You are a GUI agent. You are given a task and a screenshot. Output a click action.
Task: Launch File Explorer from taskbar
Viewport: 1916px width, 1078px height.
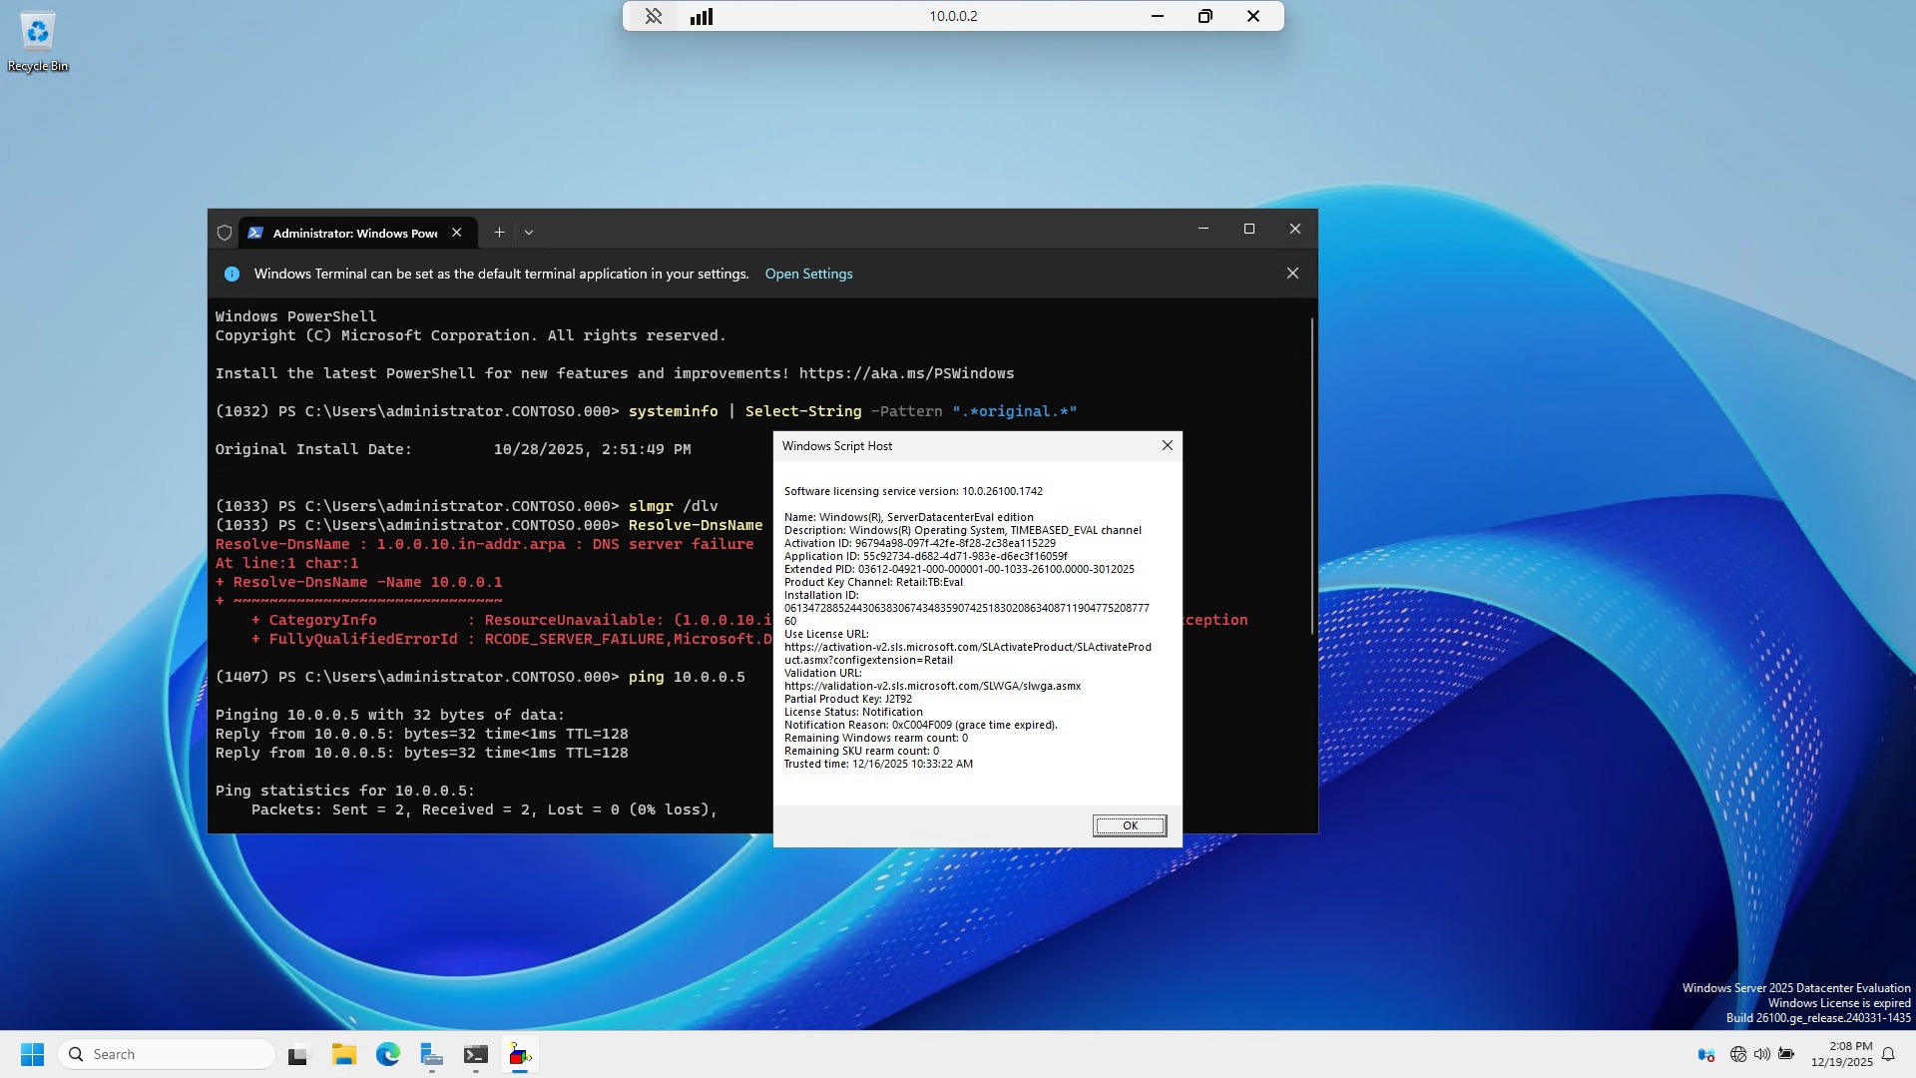(x=344, y=1054)
